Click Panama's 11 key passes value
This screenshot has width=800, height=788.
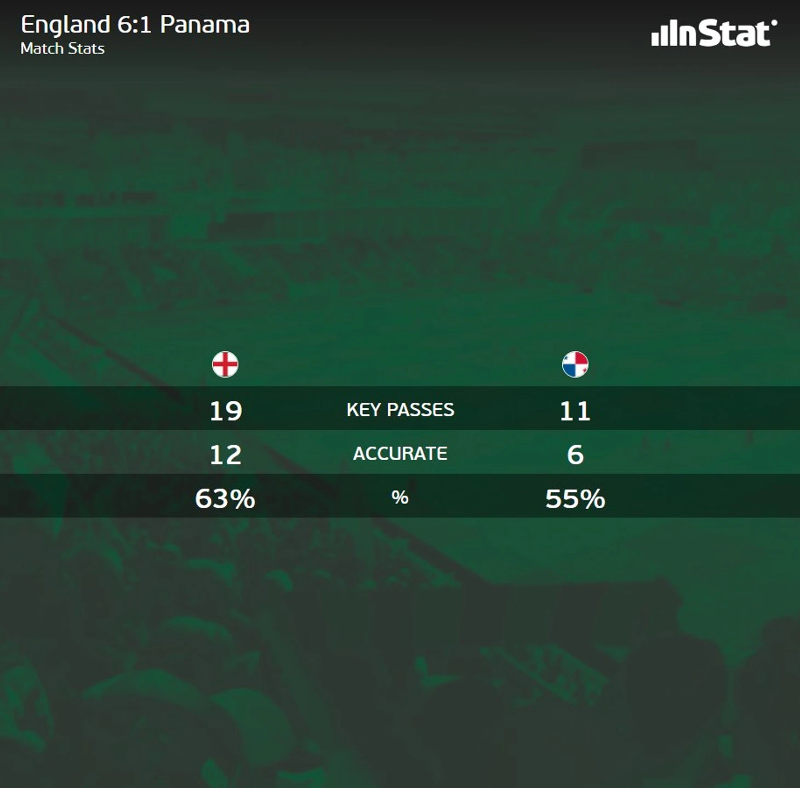[575, 411]
